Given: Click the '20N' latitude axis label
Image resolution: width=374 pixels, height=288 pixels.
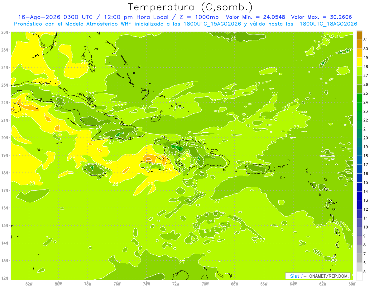Looking at the screenshot, I should (x=4, y=138).
